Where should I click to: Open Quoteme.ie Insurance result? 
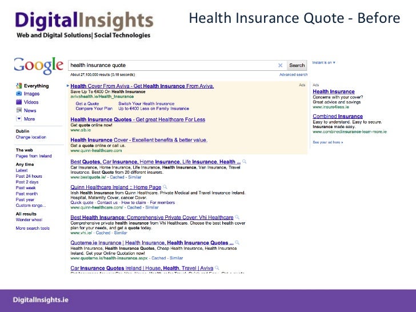(x=152, y=243)
